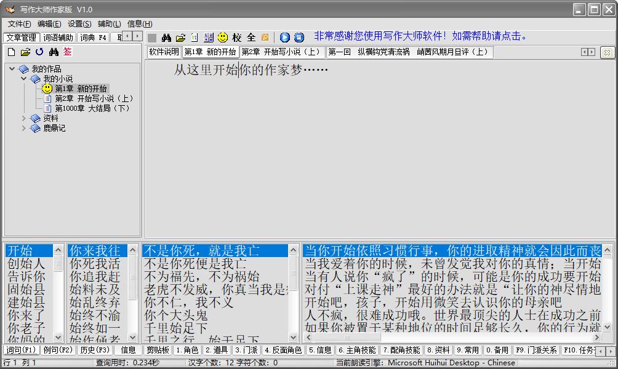Click bottom tab strip scroll right arrow

click(x=611, y=351)
